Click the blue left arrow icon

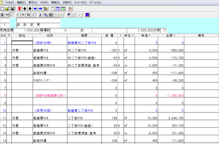35,9
